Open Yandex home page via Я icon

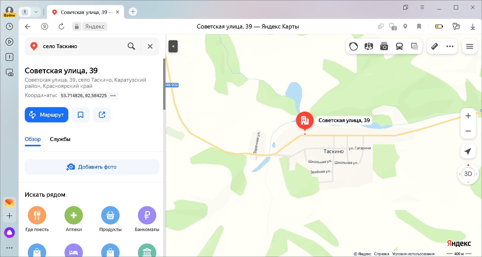point(45,26)
